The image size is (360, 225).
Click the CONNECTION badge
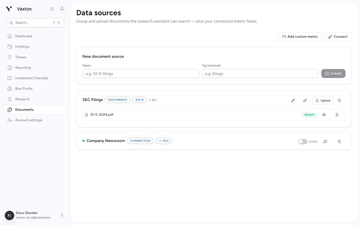click(140, 141)
